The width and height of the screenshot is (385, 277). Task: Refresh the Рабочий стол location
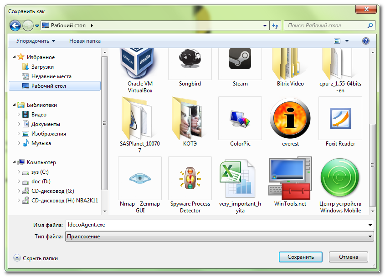pyautogui.click(x=275, y=26)
